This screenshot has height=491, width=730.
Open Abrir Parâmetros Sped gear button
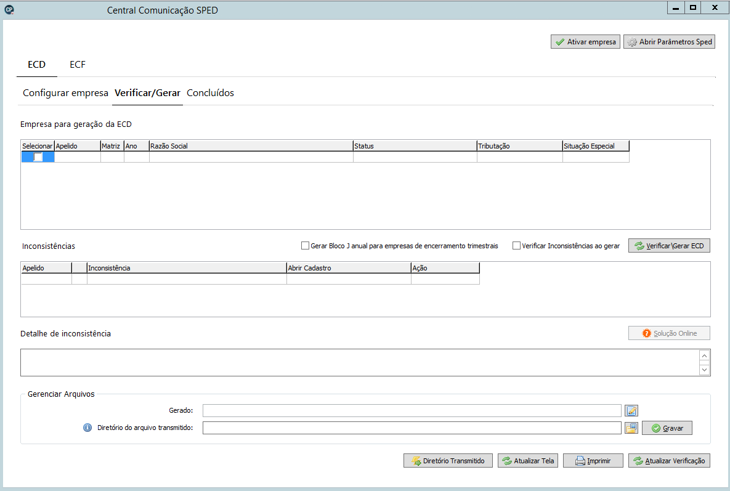[x=669, y=42]
